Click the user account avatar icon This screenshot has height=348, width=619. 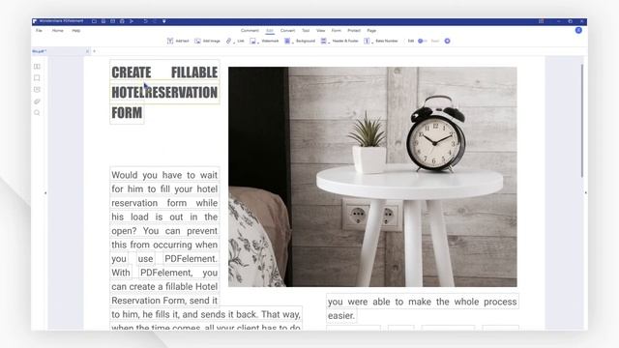coord(578,30)
